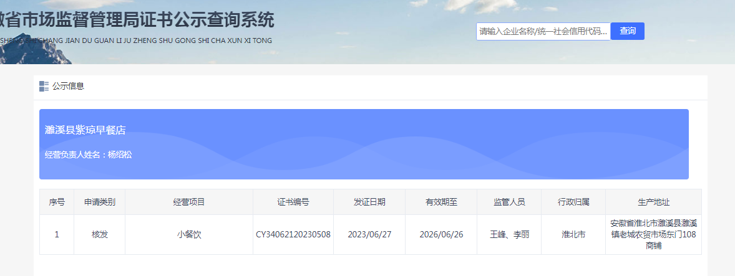
Task: Click the 发证日期 column header
Action: point(369,202)
